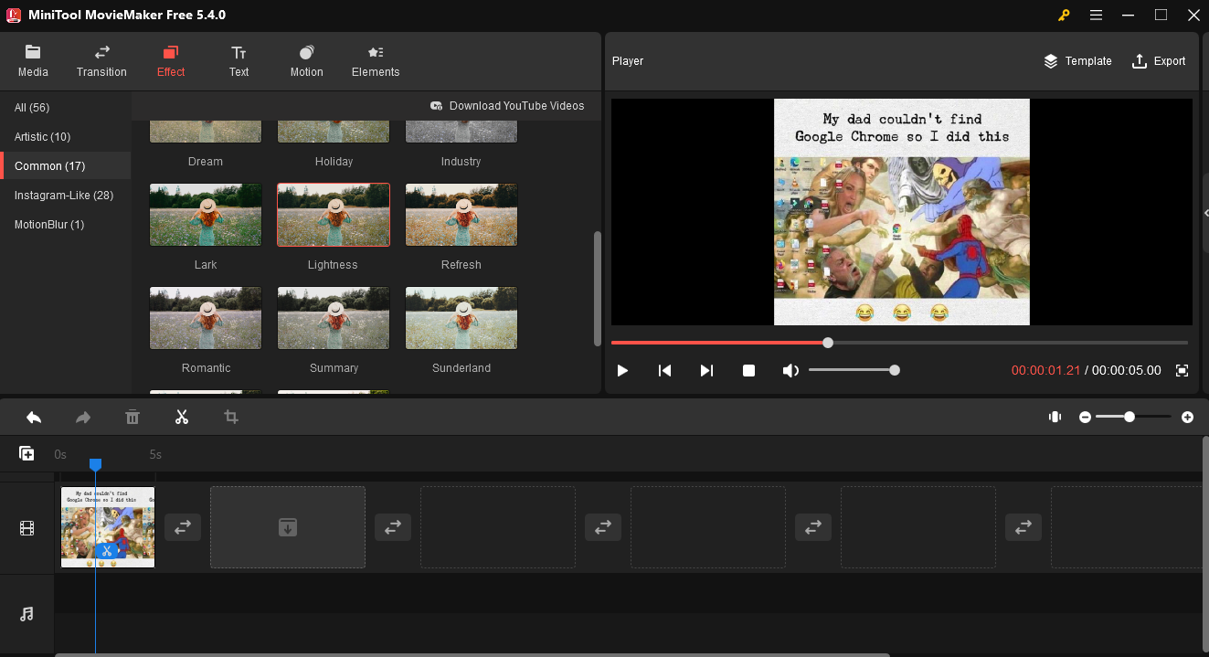Apply the Summary effect thumbnail
The image size is (1209, 657).
point(334,318)
